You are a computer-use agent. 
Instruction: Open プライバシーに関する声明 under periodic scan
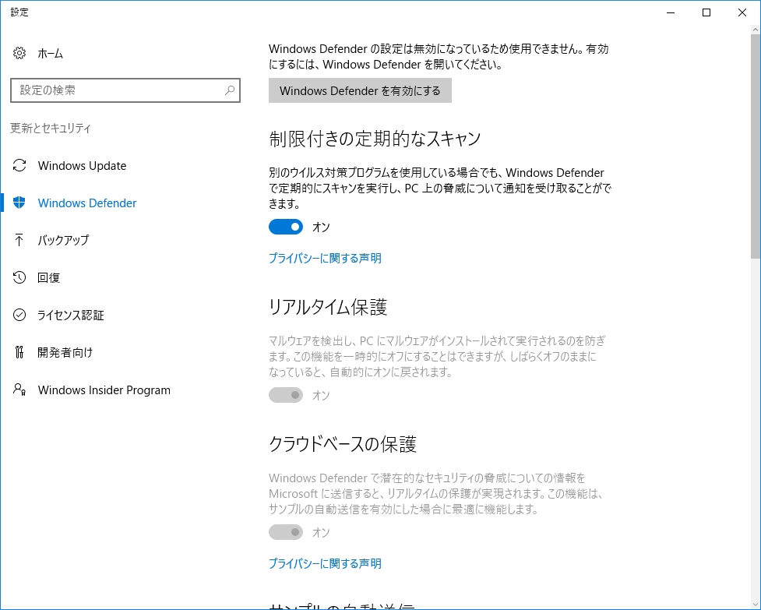[x=325, y=258]
